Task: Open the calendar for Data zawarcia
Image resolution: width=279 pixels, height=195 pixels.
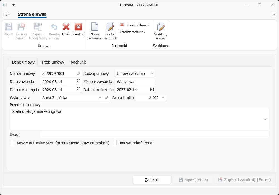Action: (78, 81)
